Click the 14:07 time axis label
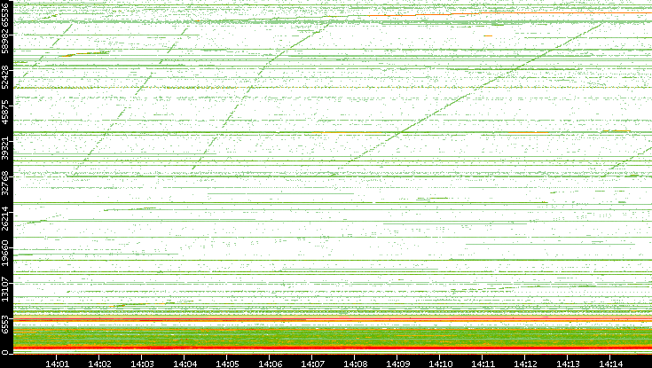The image size is (652, 368). point(312,364)
